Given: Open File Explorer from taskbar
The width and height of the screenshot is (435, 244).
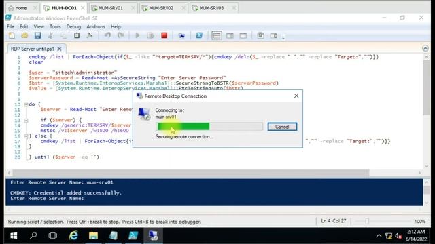Looking at the screenshot, I should [94, 235].
